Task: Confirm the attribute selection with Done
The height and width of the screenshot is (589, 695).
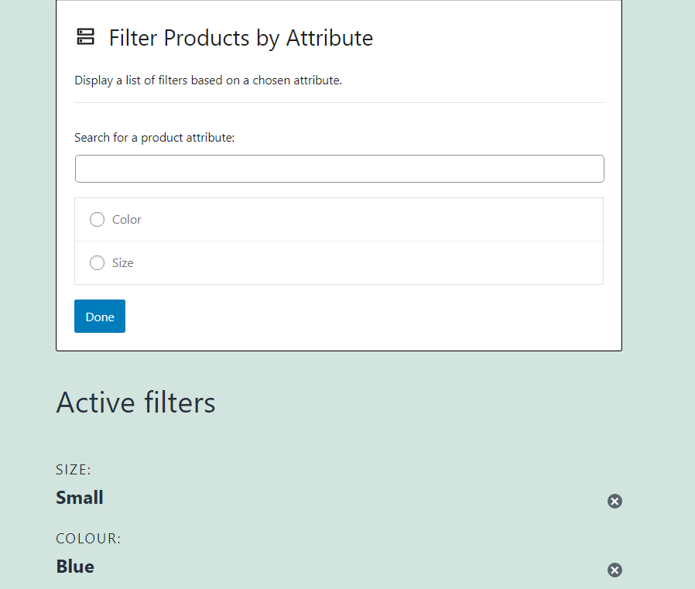Action: point(99,316)
